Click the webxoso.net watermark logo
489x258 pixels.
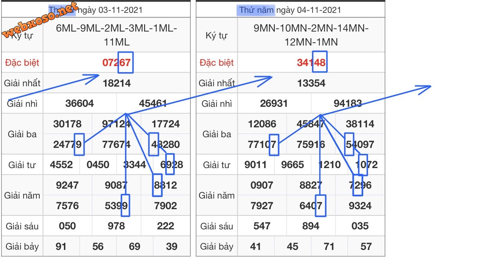coord(40,20)
